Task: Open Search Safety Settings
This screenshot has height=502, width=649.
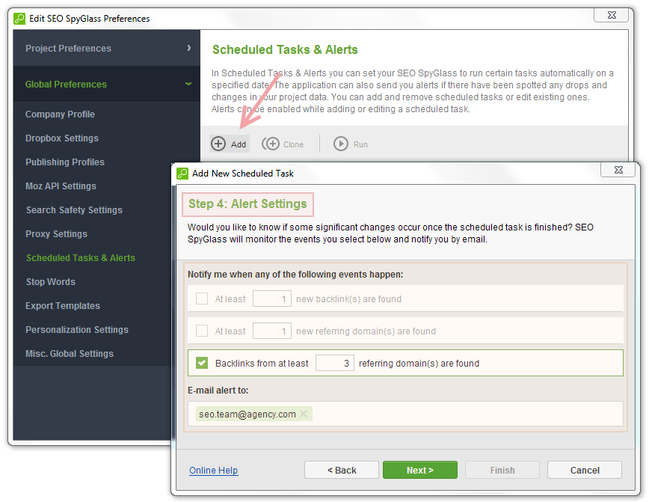Action: pyautogui.click(x=74, y=210)
